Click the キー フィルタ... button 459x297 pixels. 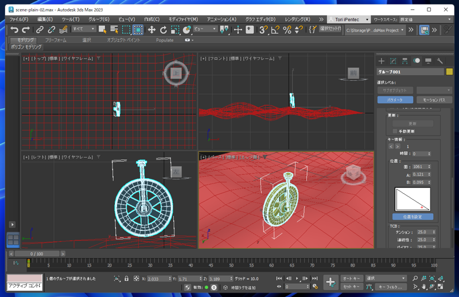pyautogui.click(x=391, y=287)
